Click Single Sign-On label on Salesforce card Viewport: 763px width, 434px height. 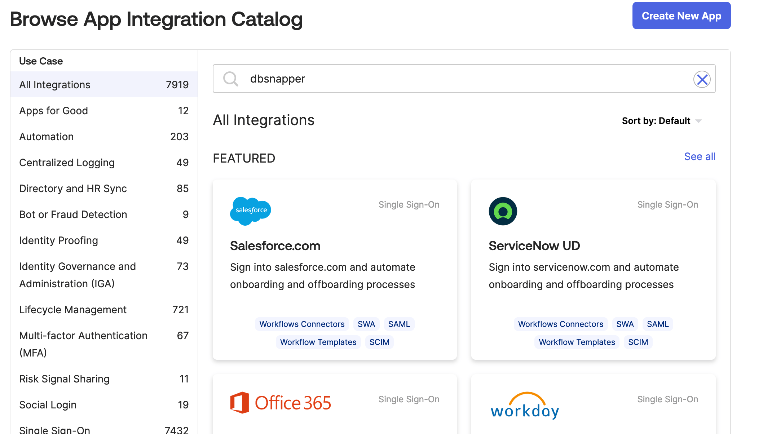(409, 205)
